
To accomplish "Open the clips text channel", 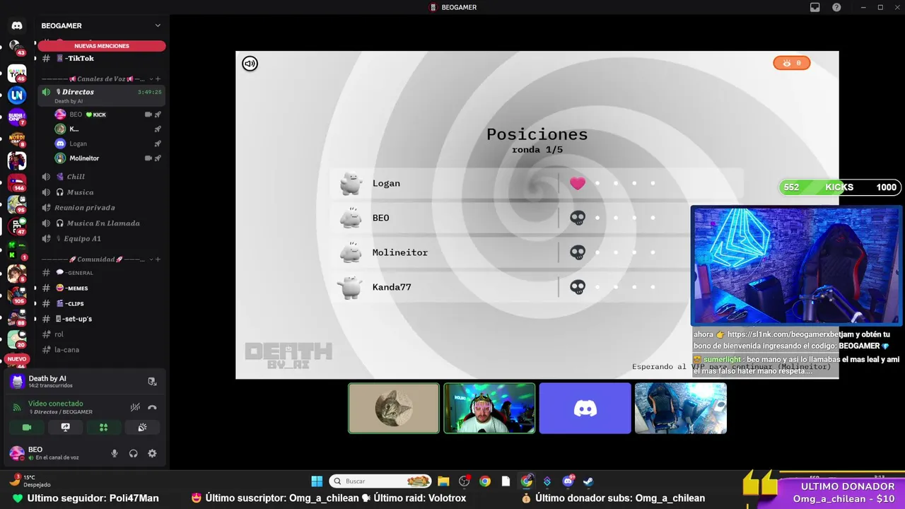I will click(102, 303).
